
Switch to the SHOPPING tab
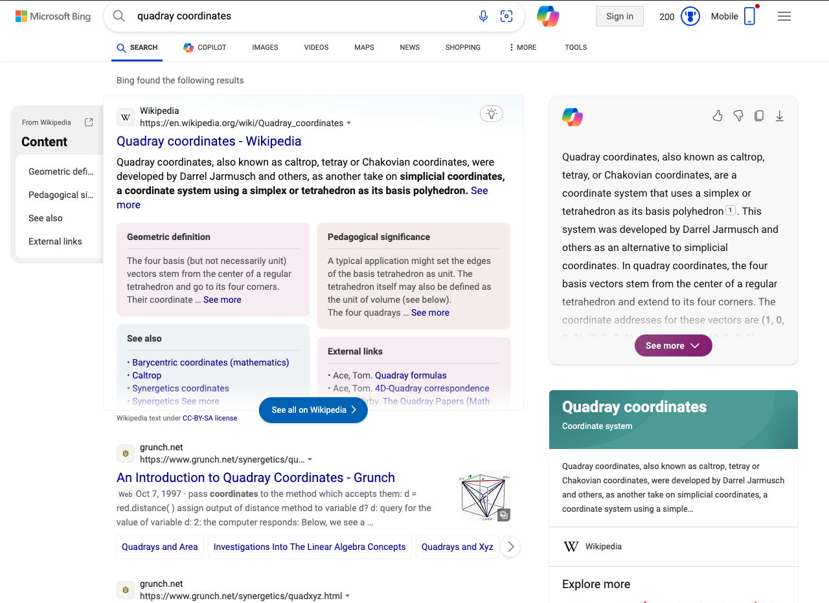point(463,47)
